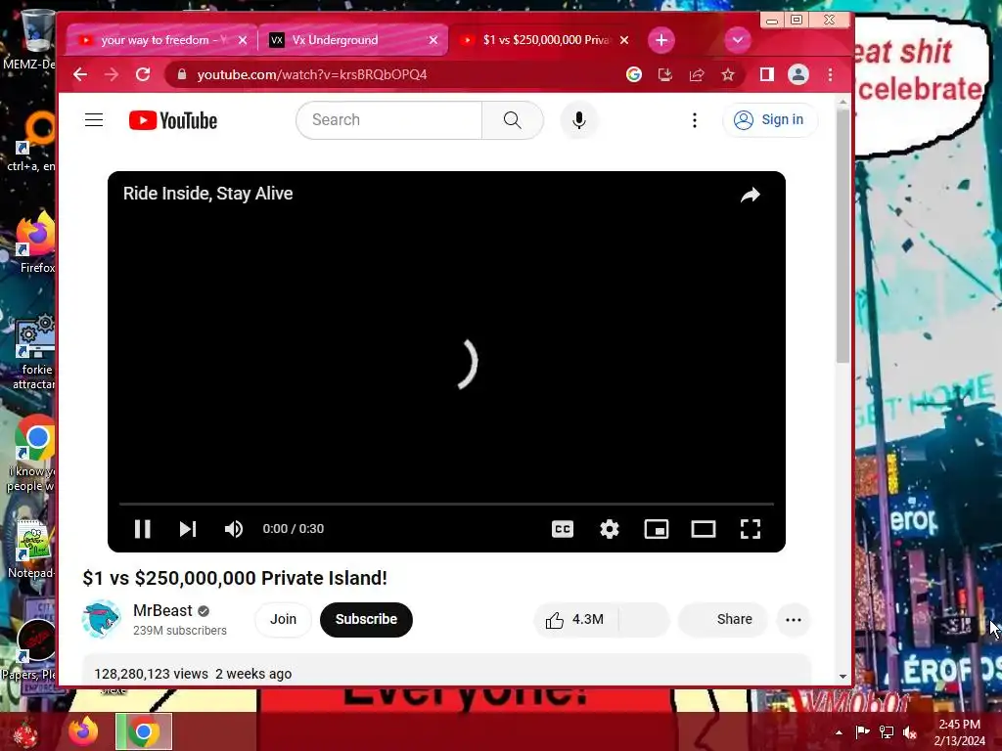The image size is (1002, 751).
Task: Open Action Center flag in tray
Action: pos(862,732)
